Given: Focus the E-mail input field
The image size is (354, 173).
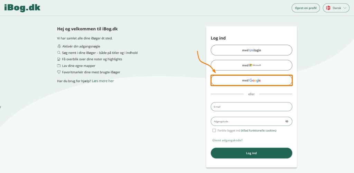Looking at the screenshot, I should pos(251,107).
